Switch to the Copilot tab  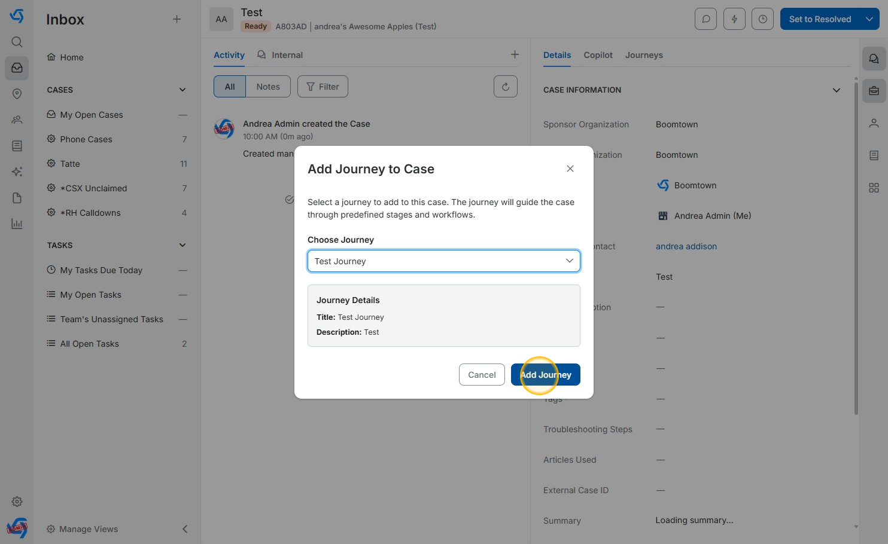(598, 55)
